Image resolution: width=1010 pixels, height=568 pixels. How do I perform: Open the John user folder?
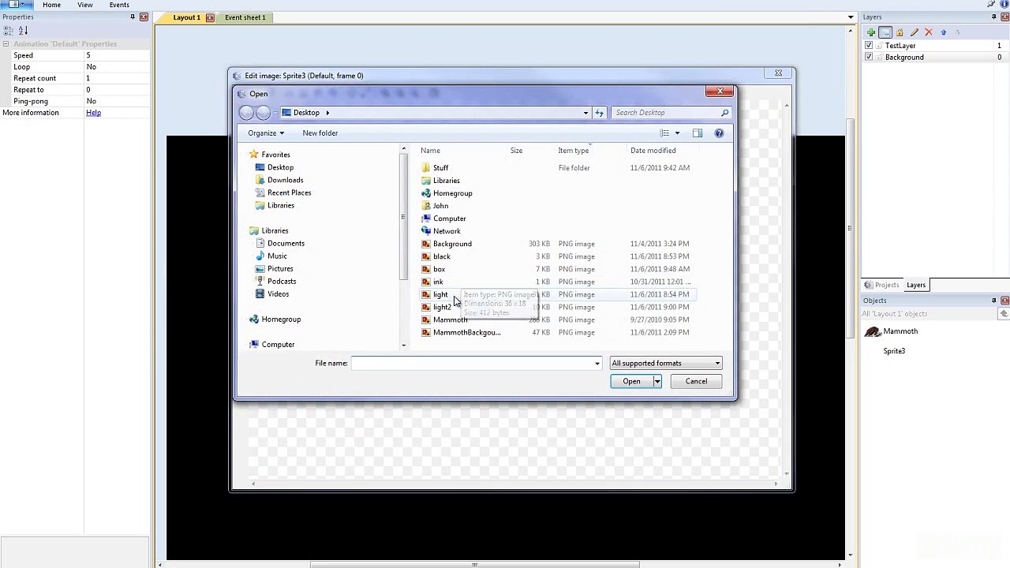coord(440,206)
